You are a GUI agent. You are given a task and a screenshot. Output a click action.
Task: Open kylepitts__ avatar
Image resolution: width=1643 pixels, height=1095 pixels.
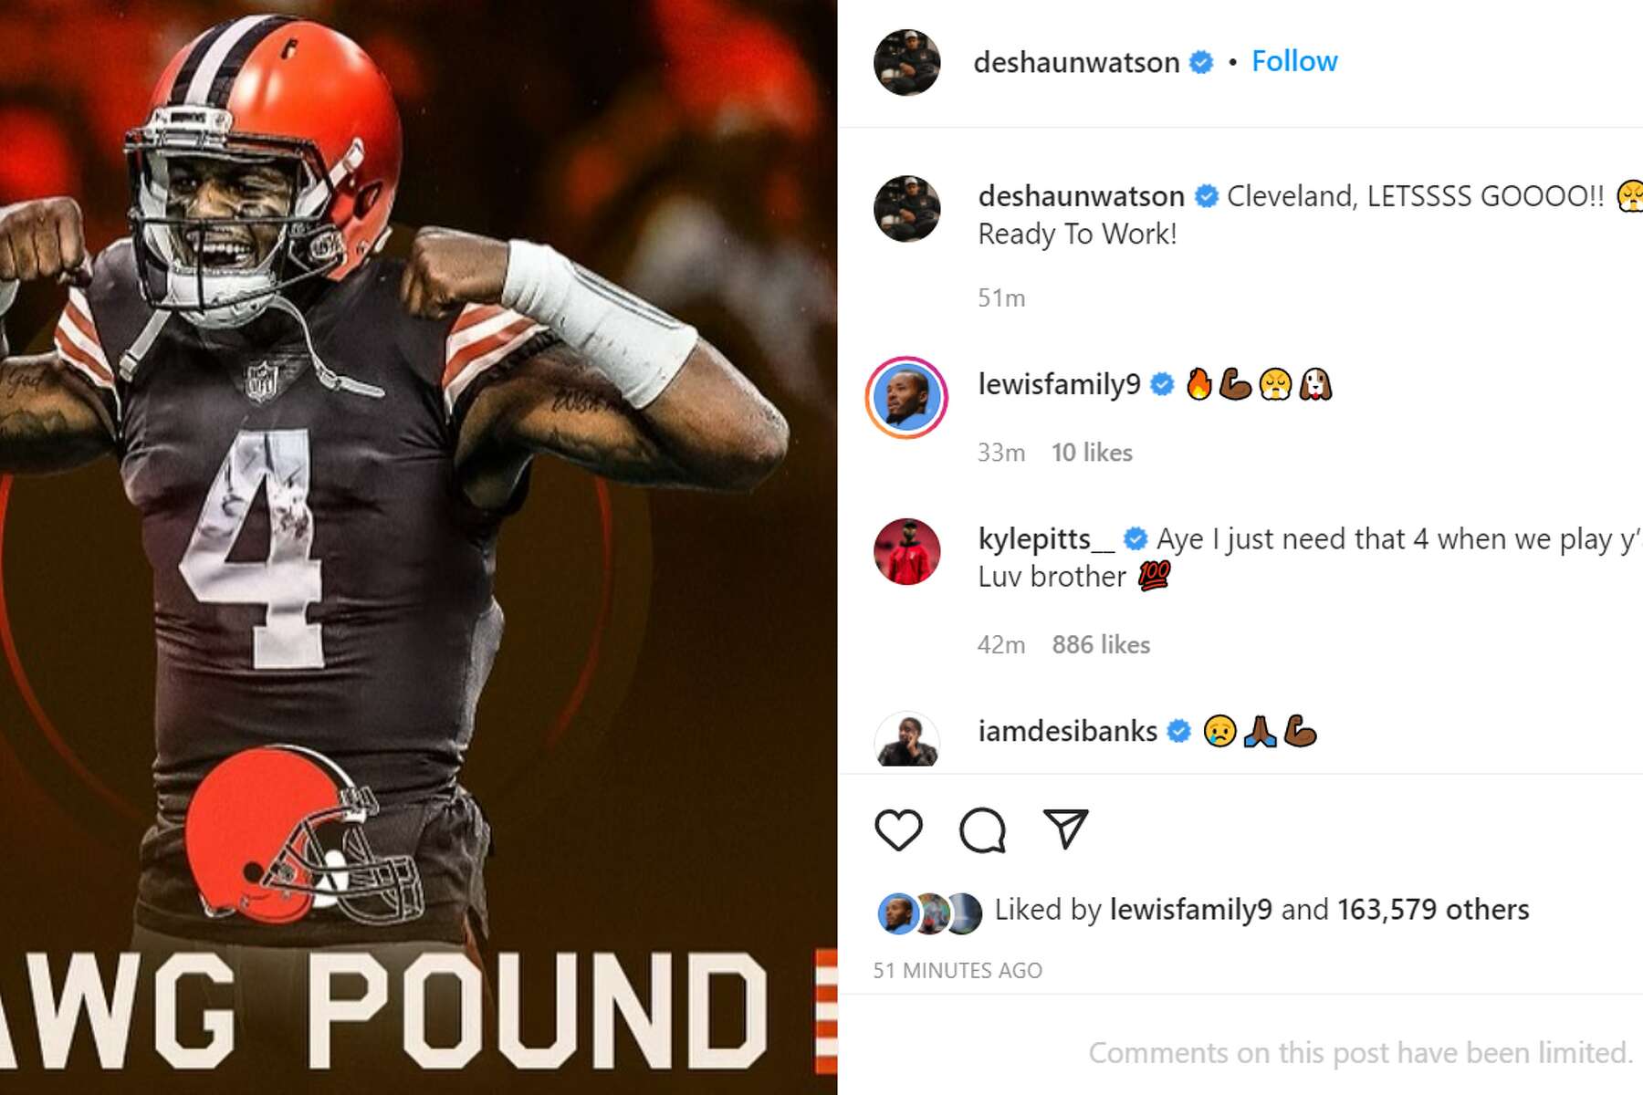(906, 551)
